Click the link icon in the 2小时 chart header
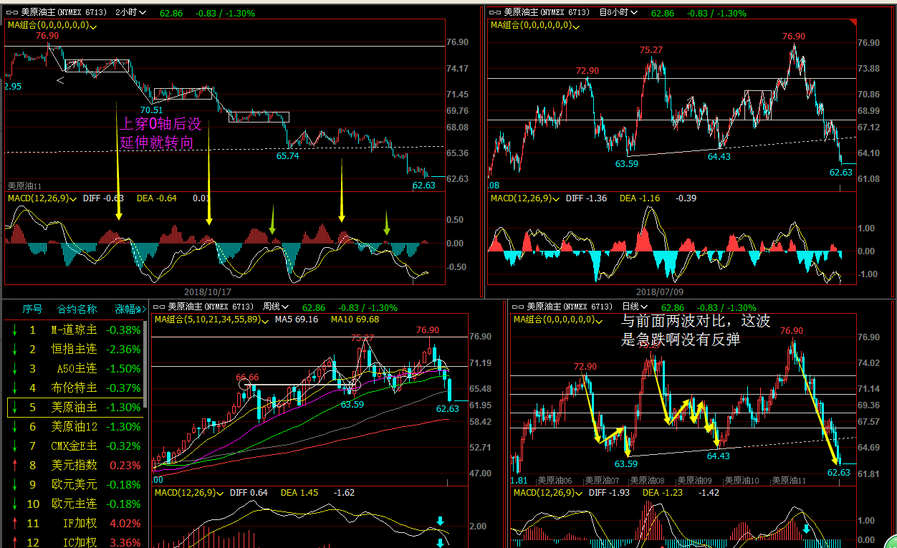The height and width of the screenshot is (548, 897). 13,12
